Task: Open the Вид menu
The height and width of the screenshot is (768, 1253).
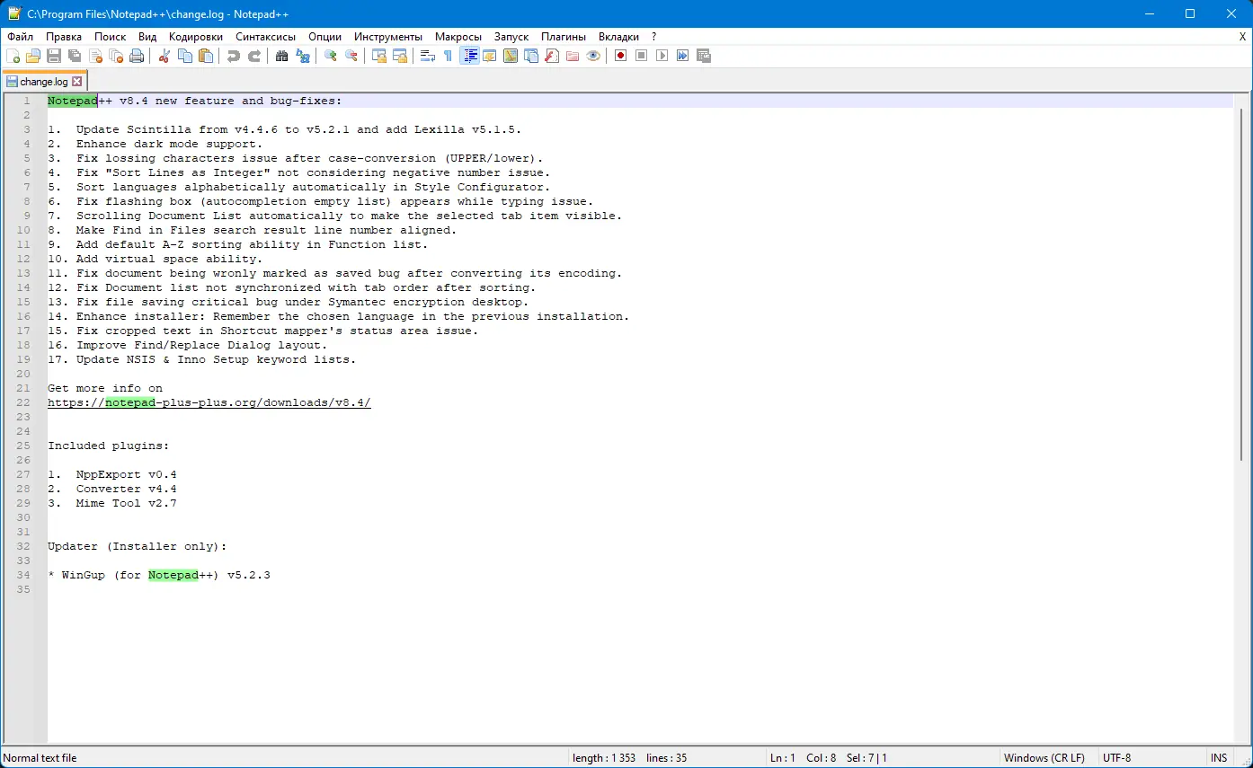Action: 147,37
